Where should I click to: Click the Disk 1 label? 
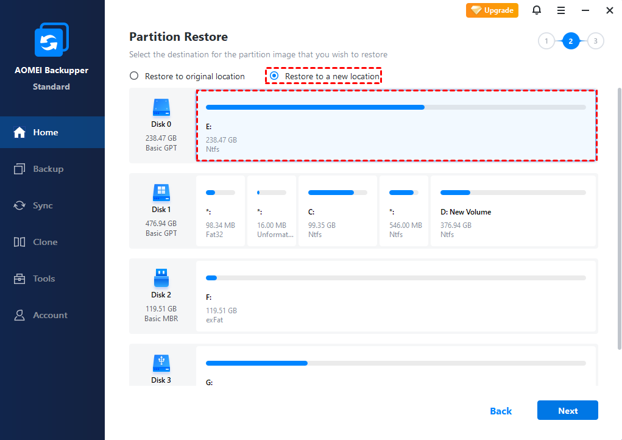(161, 210)
